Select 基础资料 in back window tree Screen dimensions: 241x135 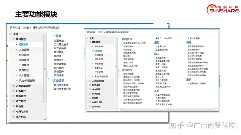point(23,45)
